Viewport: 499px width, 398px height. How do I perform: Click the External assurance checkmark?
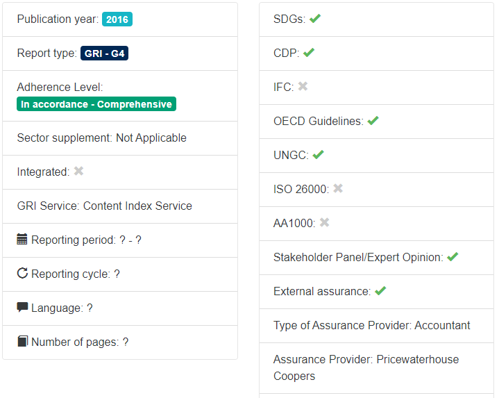coord(380,291)
